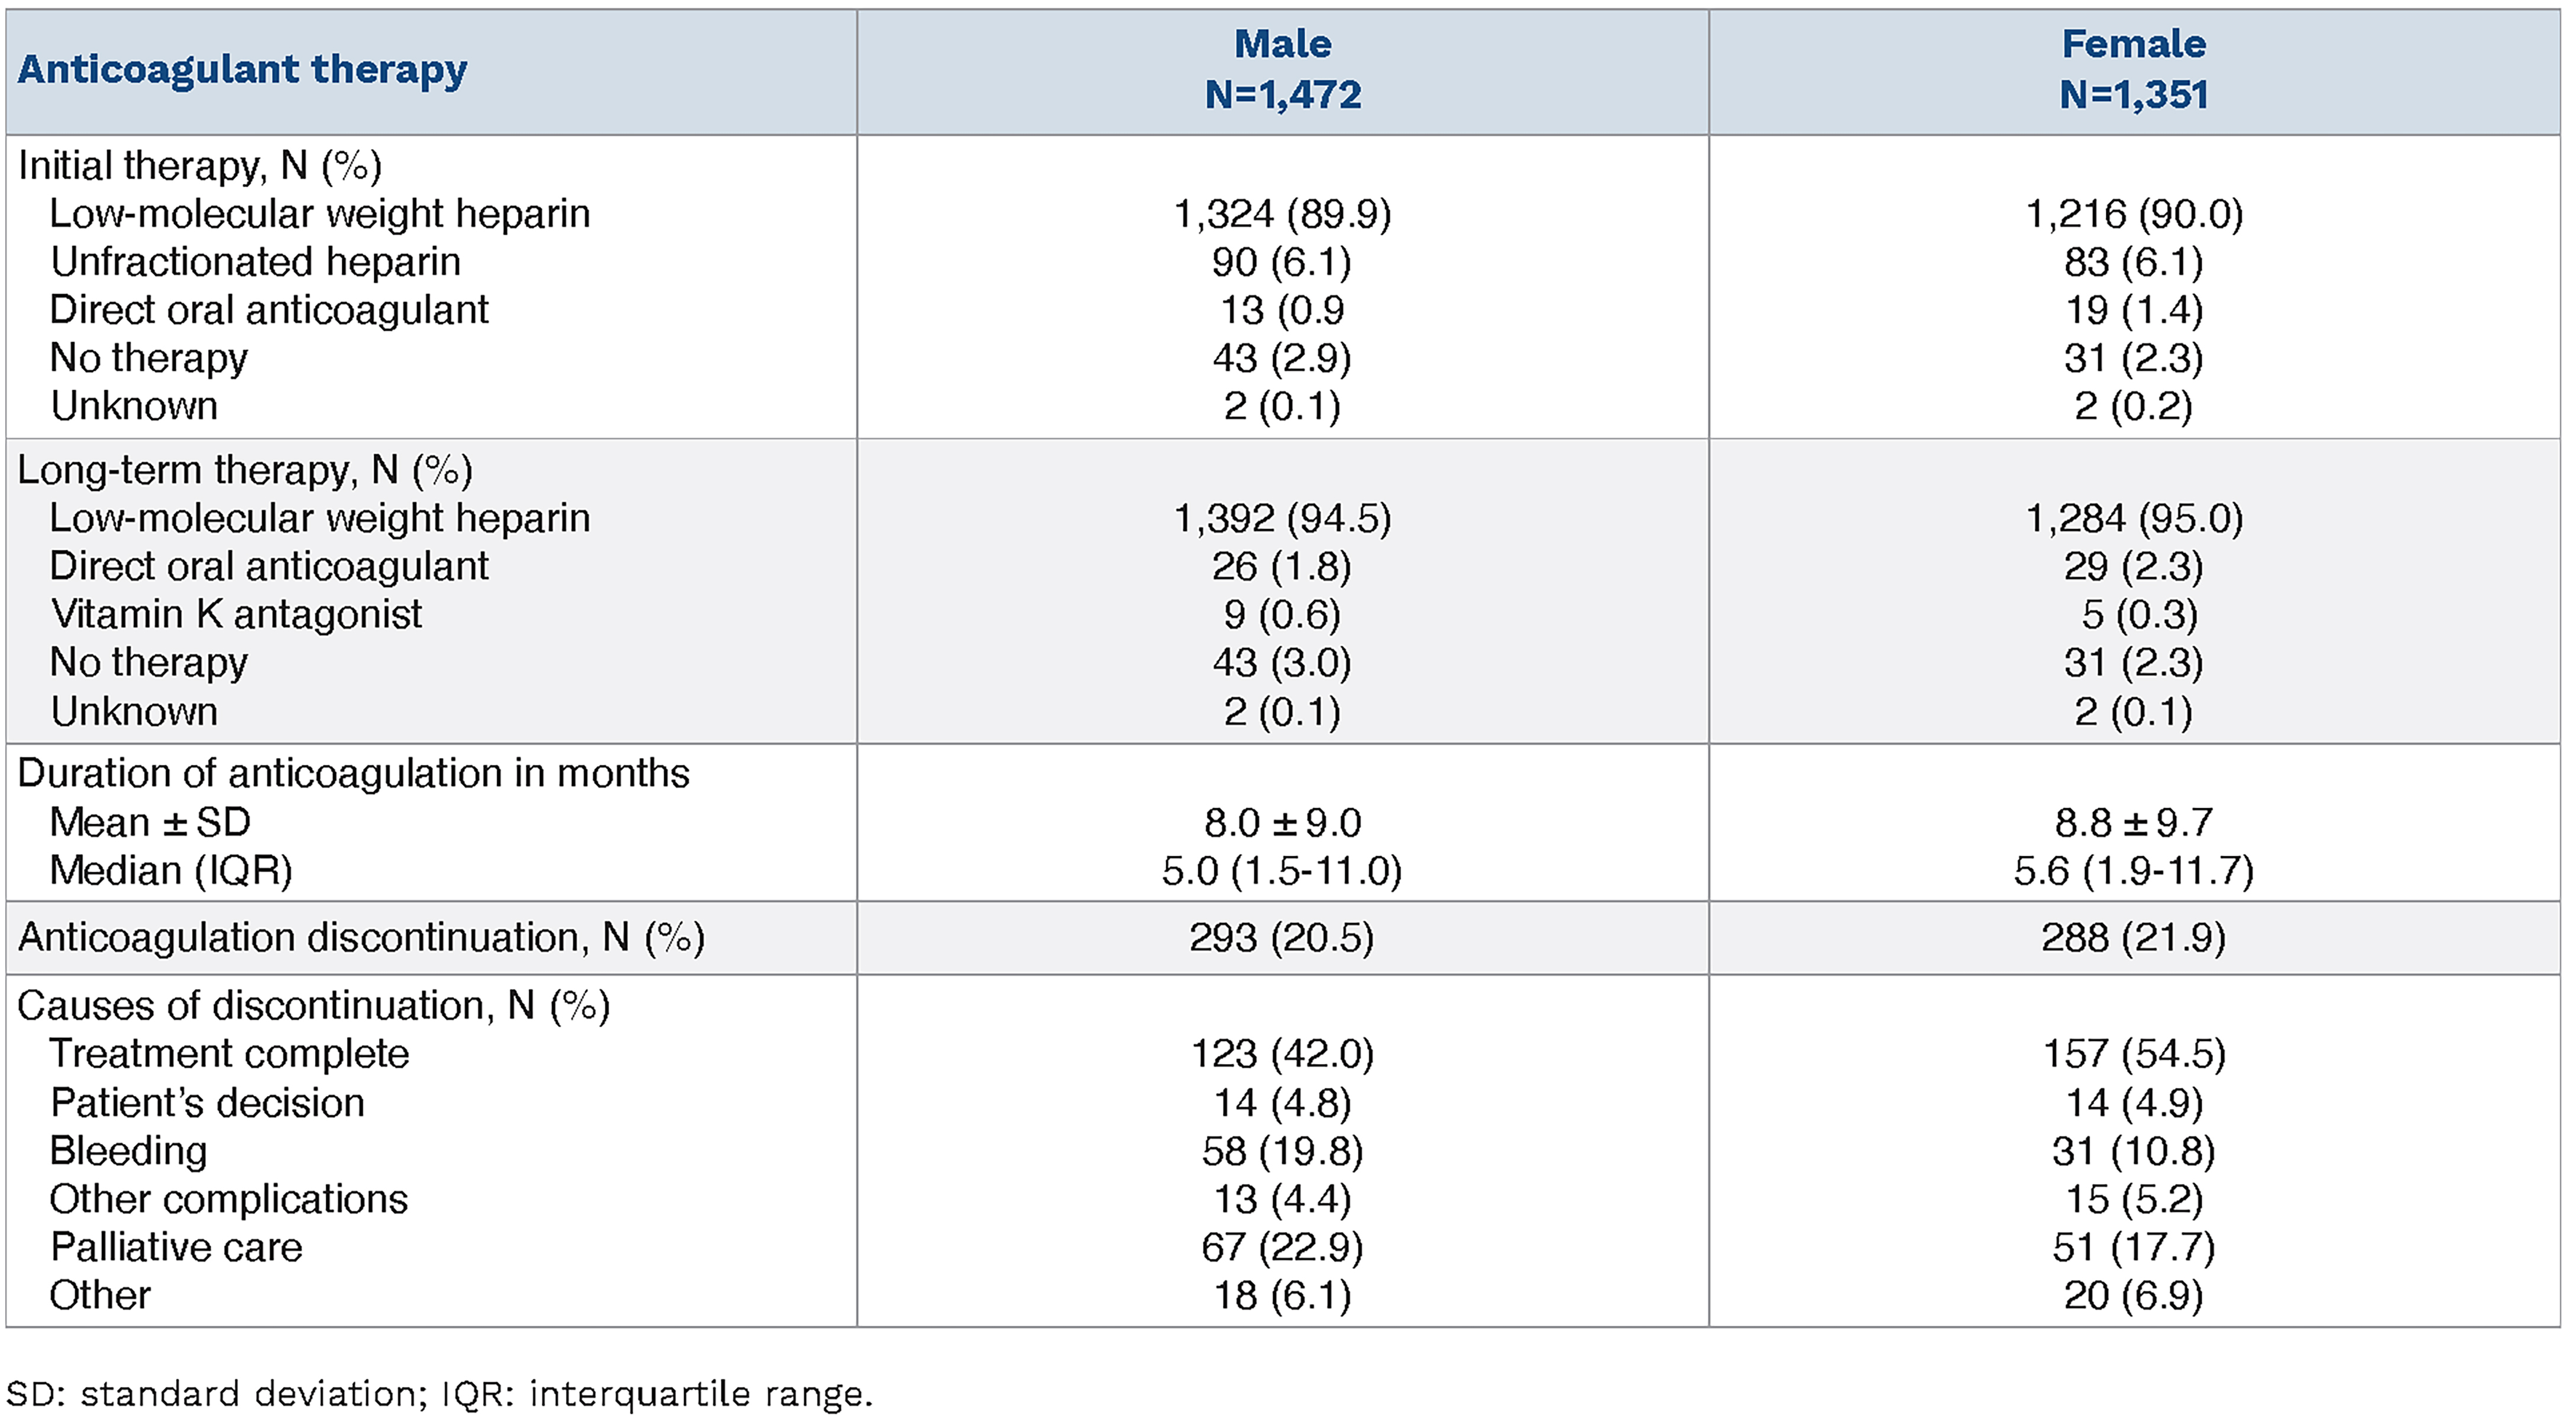Click the "Long-term therapy, N (%)" section label
Viewport: 2576px width, 1422px height.
[245, 470]
